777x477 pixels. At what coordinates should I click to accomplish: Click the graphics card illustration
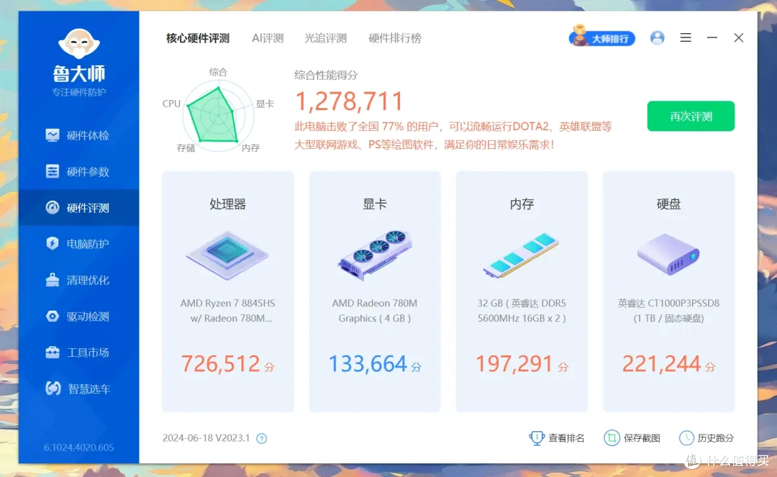click(375, 255)
